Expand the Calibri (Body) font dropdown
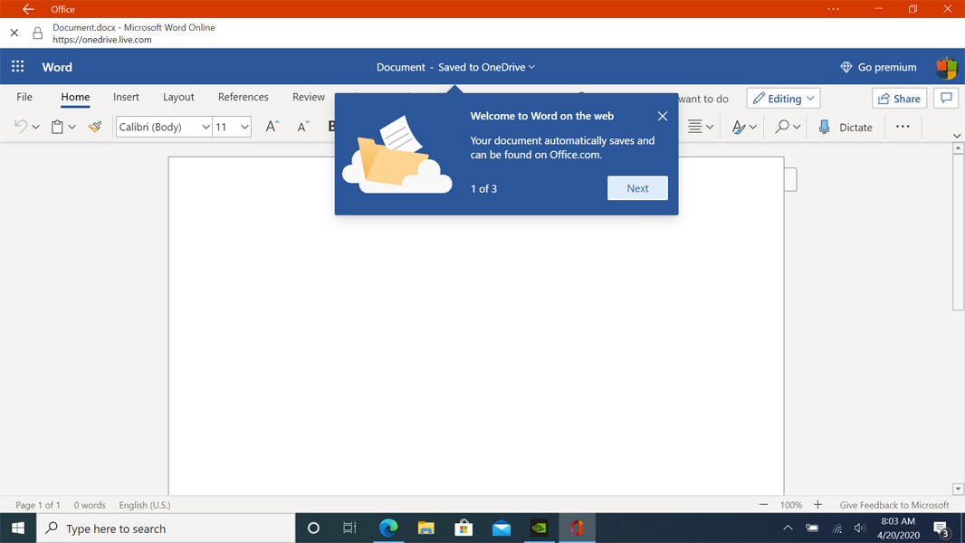Screen dimensions: 965x543 [x=205, y=128]
